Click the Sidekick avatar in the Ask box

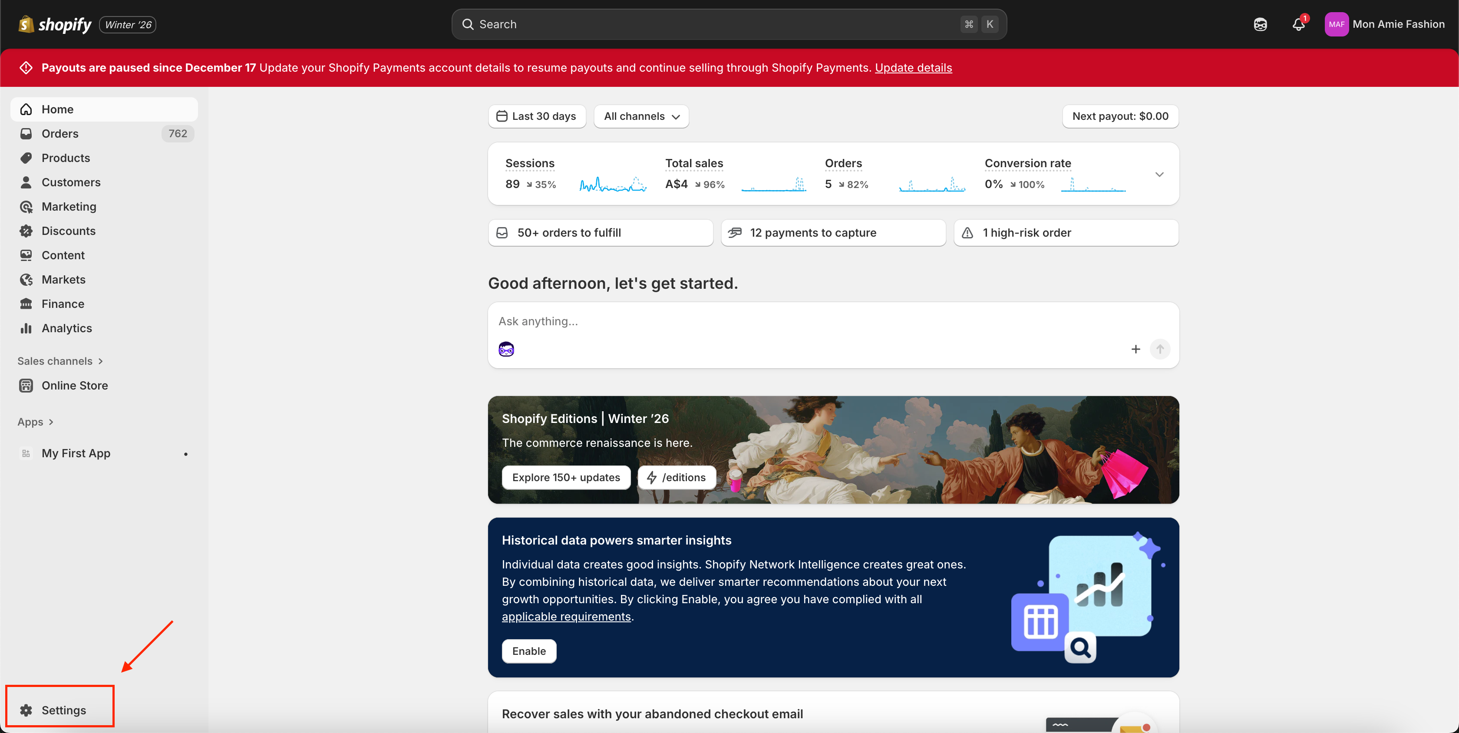click(506, 349)
